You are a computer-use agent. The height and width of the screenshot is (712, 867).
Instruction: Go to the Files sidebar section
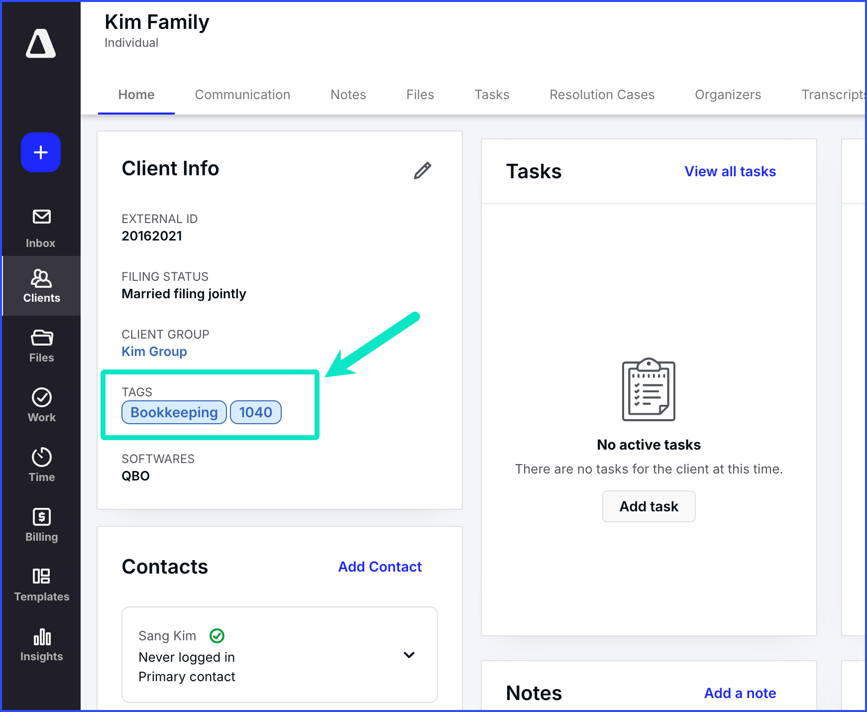[x=41, y=346]
